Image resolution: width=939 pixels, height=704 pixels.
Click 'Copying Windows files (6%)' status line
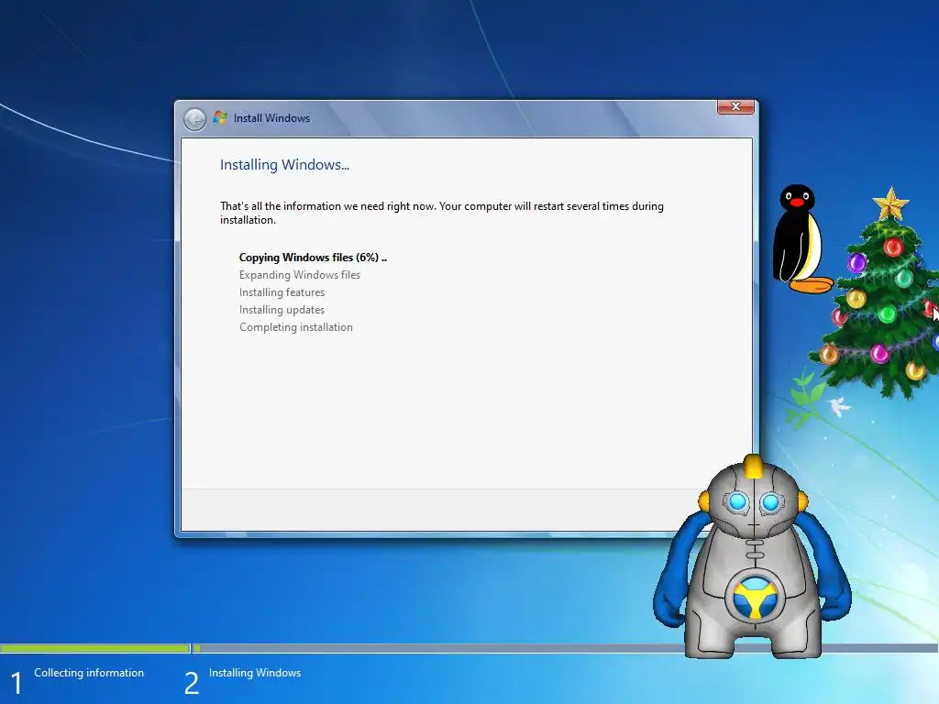coord(313,258)
